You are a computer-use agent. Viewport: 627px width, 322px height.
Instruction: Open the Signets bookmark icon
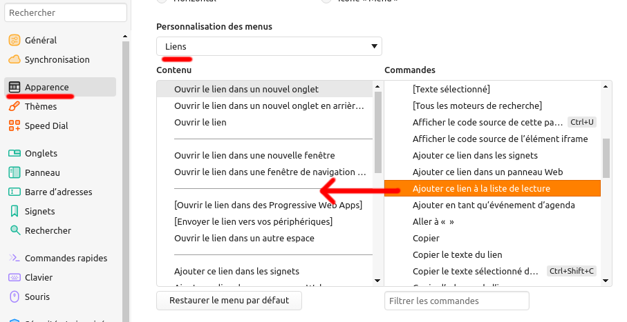tap(14, 212)
